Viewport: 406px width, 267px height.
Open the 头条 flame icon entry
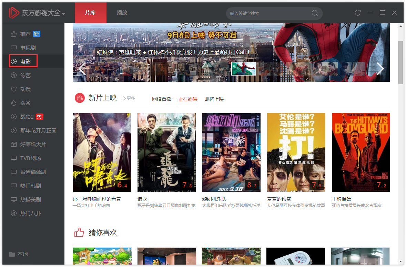click(x=14, y=103)
